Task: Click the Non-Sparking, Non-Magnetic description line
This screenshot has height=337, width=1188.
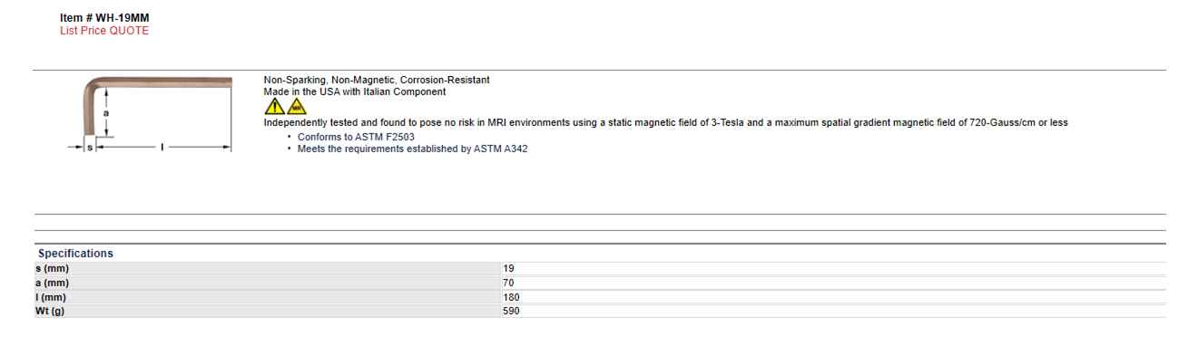Action: point(377,80)
